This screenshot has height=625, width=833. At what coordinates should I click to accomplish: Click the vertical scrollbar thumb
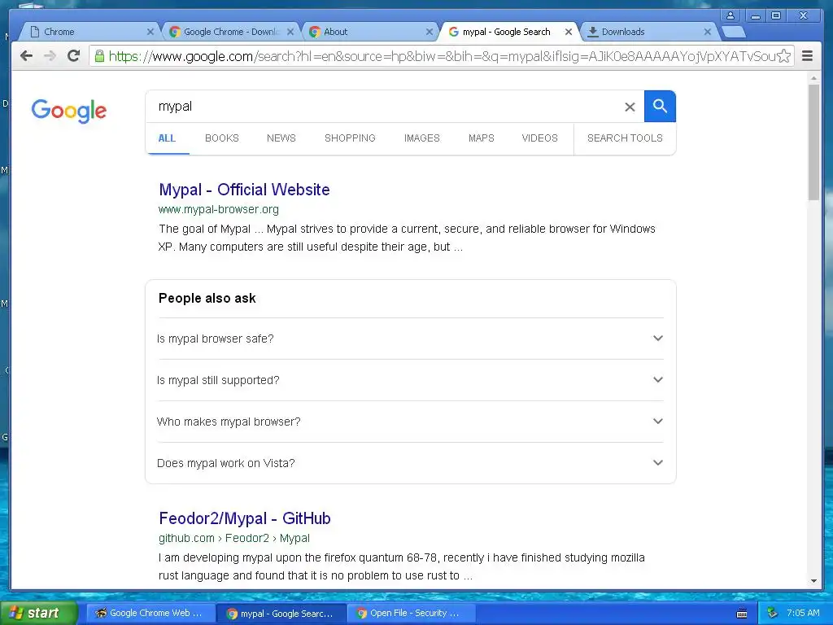point(813,142)
